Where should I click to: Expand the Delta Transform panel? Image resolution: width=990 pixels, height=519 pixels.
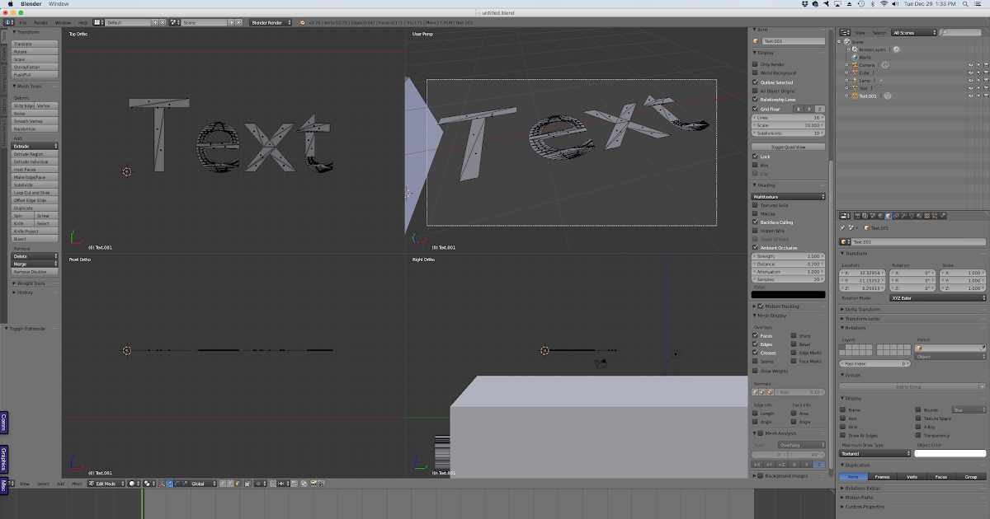tap(862, 310)
